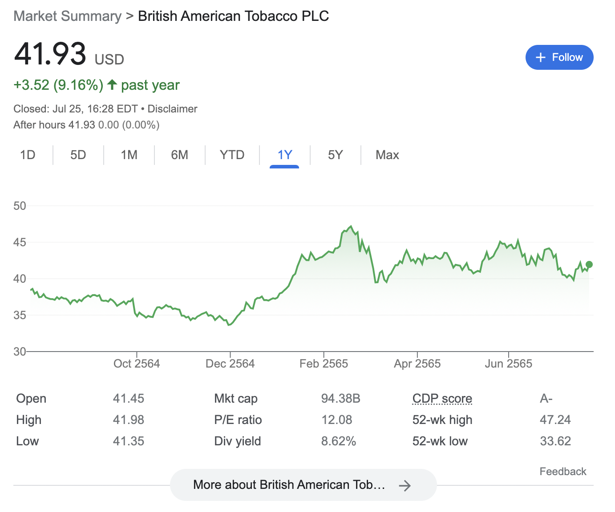Viewport: 615px width, 512px height.
Task: Click the arrow icon in More about button
Action: [x=405, y=485]
